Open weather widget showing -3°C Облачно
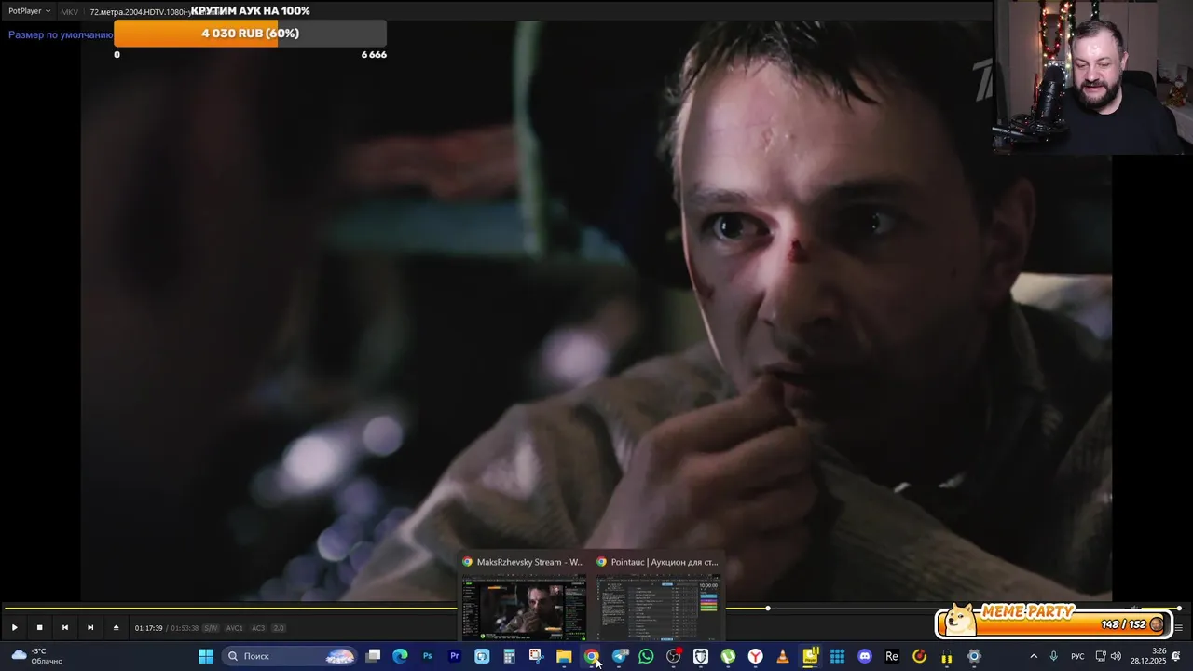 37,656
